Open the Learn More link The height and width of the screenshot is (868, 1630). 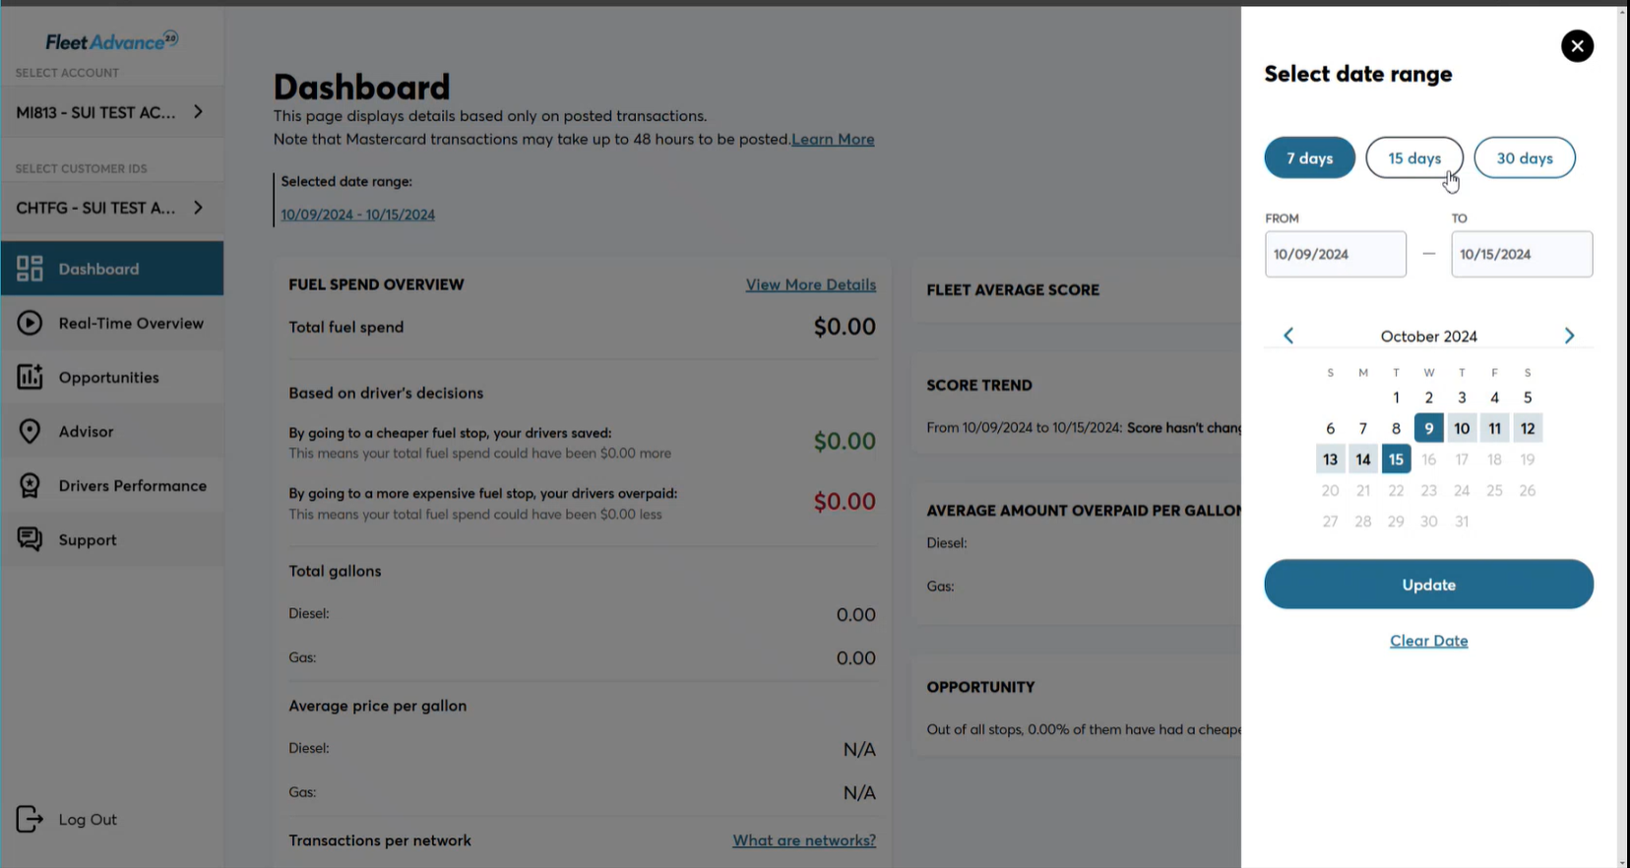(x=833, y=139)
